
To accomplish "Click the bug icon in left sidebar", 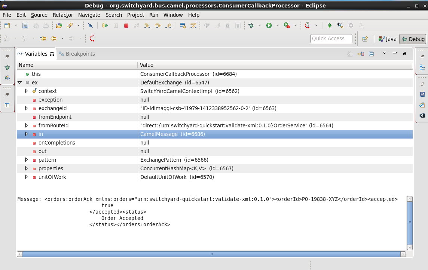I will coord(7,67).
